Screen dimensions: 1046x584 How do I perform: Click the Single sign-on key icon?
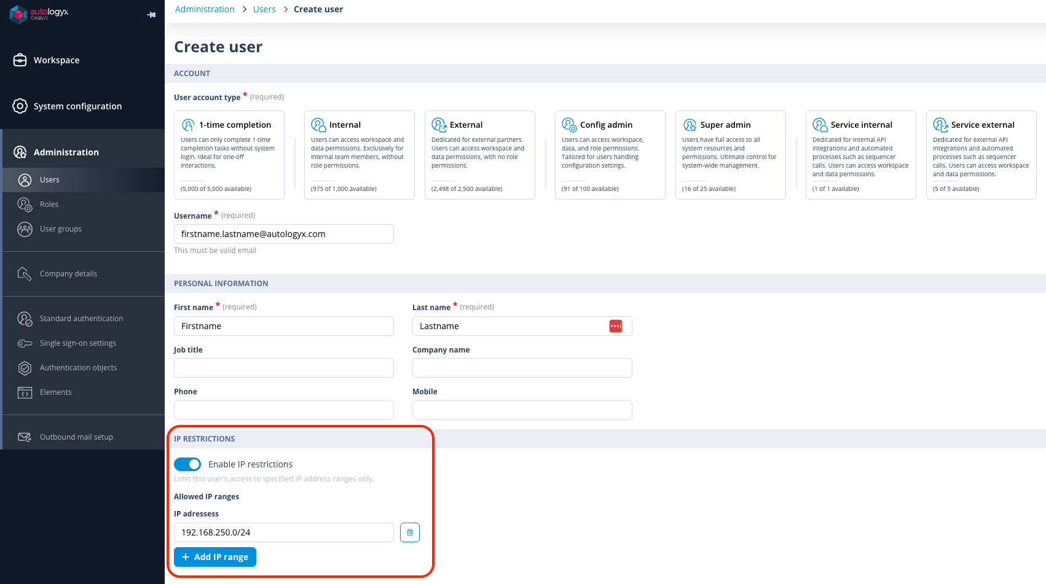[25, 343]
